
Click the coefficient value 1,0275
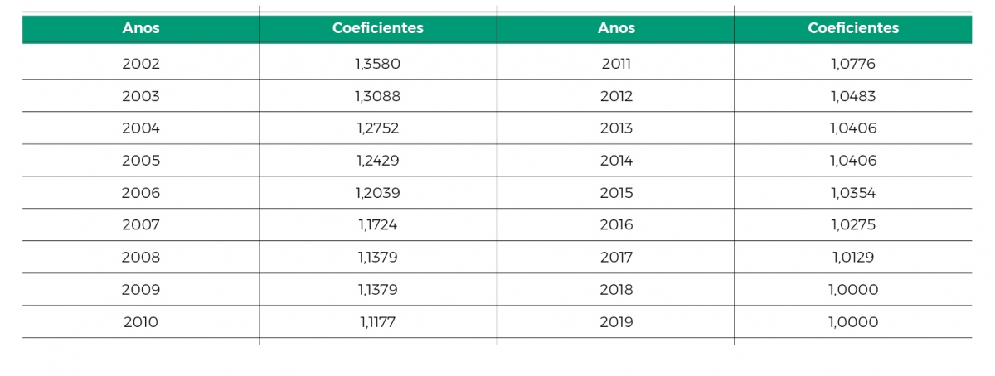853,225
